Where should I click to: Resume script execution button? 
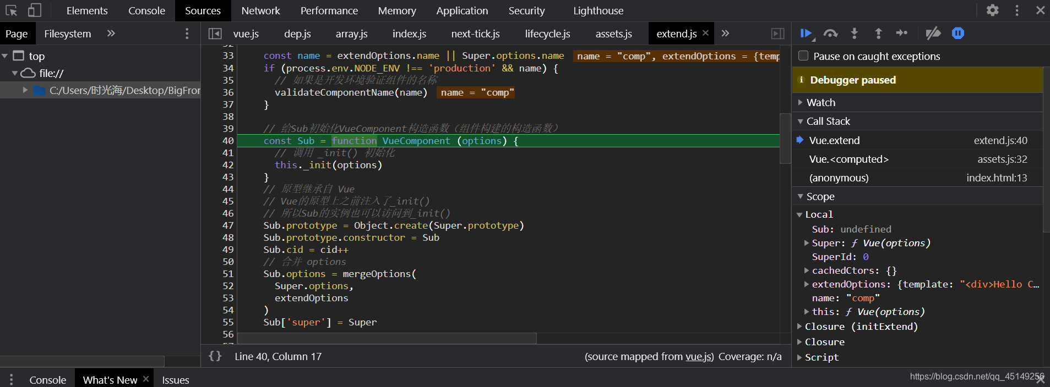click(x=806, y=34)
